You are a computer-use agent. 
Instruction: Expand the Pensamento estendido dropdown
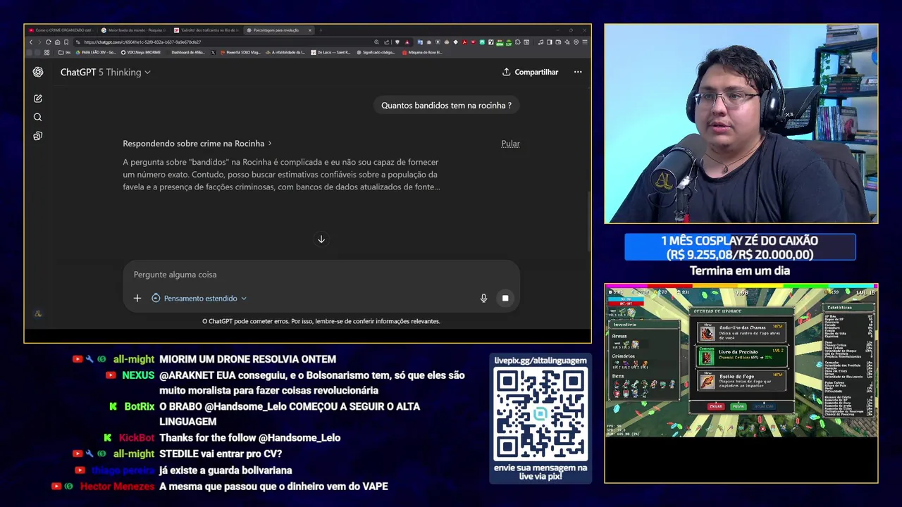[199, 298]
